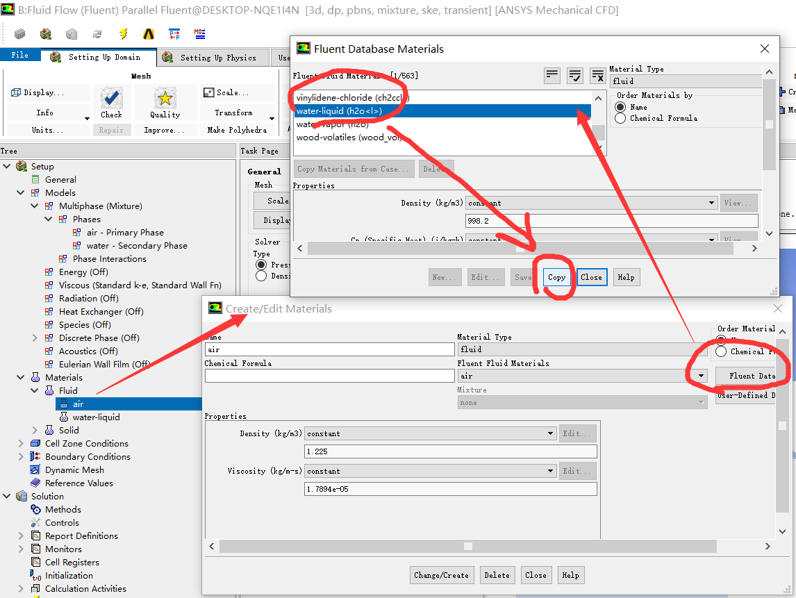
Task: Click the Viscosity value field 1.7894e-05
Action: pyautogui.click(x=450, y=489)
